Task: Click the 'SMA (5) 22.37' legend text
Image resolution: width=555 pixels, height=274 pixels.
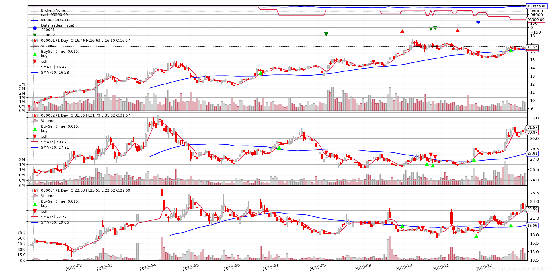Action: point(54,217)
